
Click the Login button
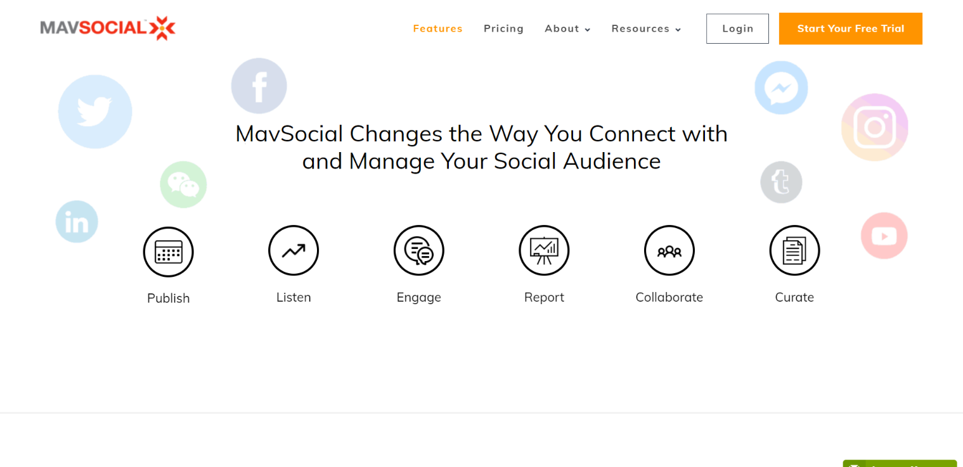pos(737,29)
